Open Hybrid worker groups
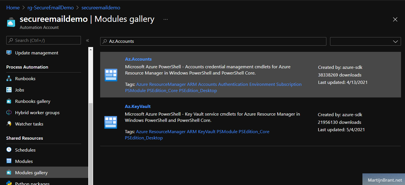This screenshot has width=405, height=185. click(x=37, y=112)
